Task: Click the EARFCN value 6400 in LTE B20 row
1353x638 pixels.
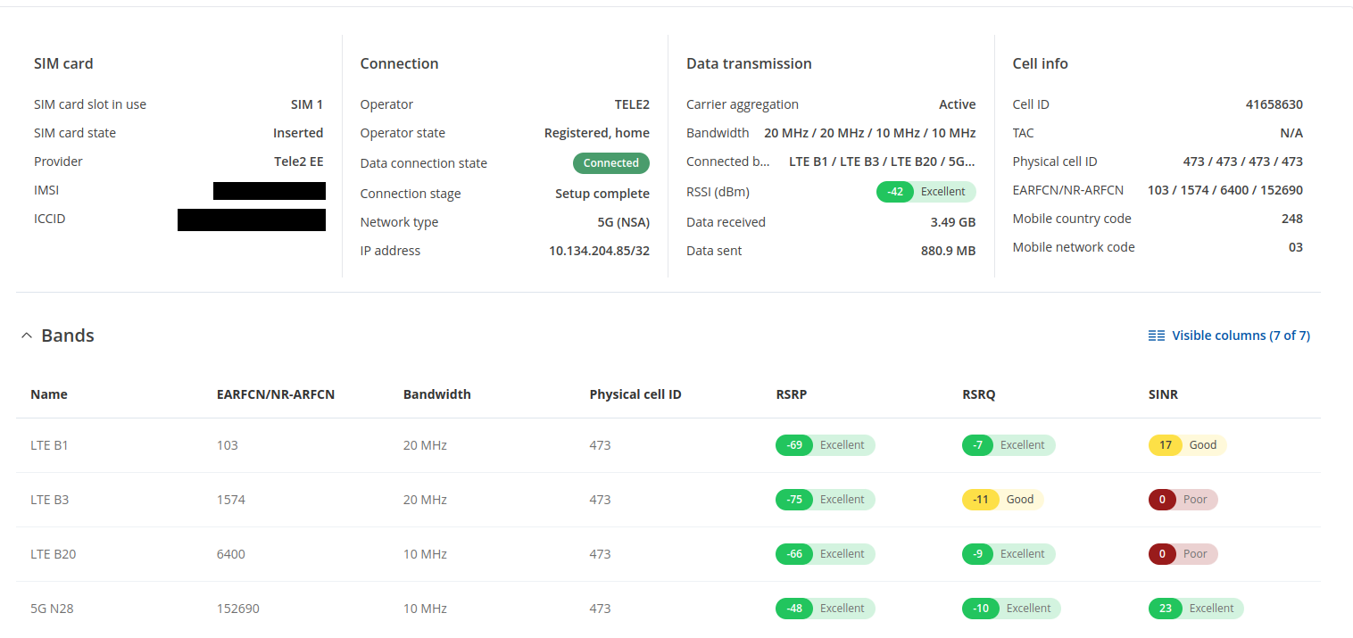Action: [x=231, y=554]
